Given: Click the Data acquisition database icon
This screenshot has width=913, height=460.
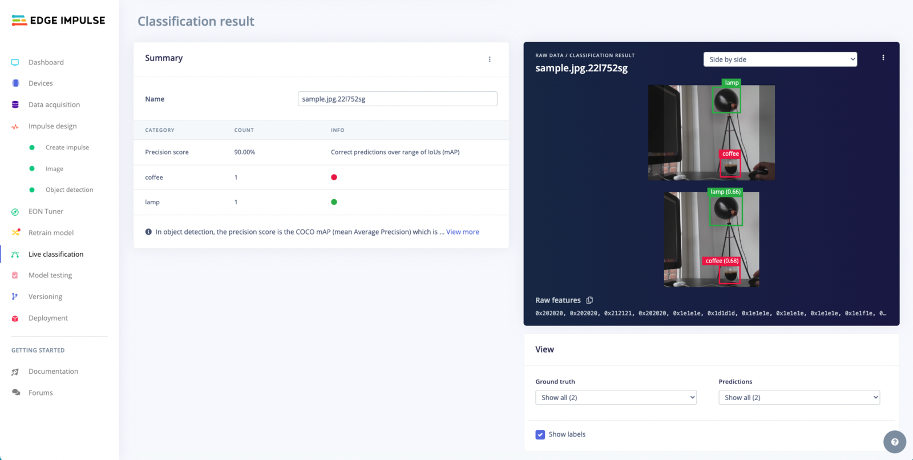Looking at the screenshot, I should point(15,105).
